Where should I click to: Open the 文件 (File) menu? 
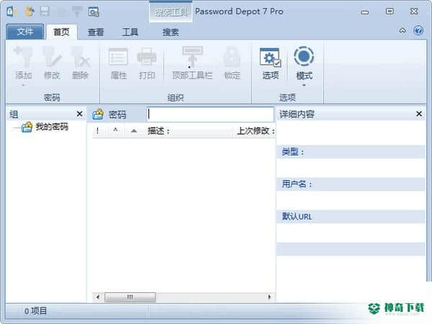click(x=24, y=32)
